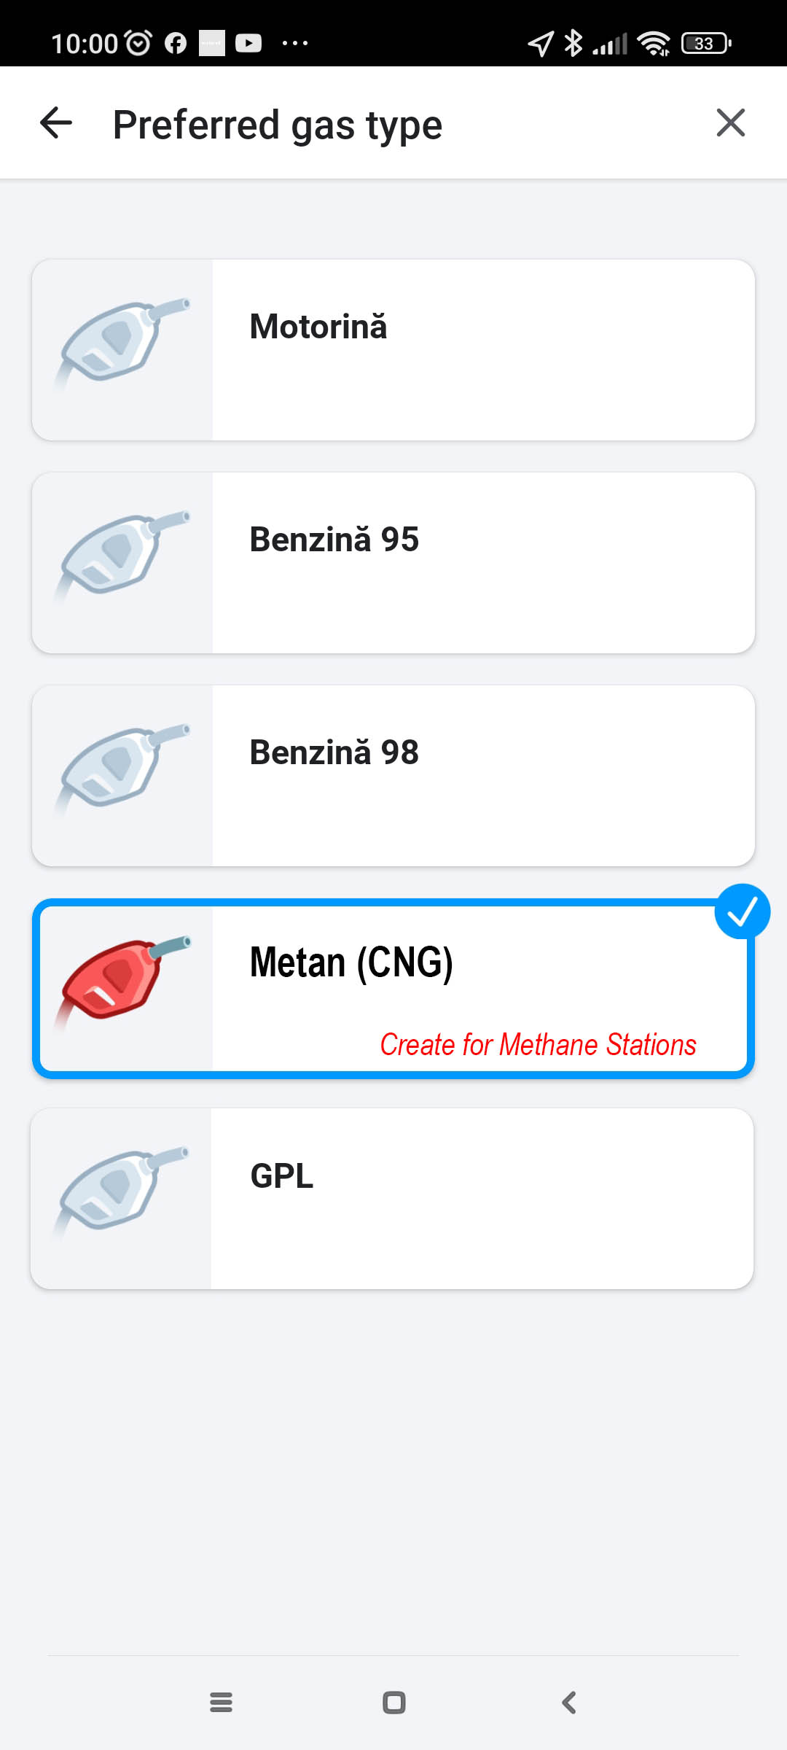This screenshot has width=787, height=1750.
Task: Click the blue checkmark on Metan (CNG)
Action: [742, 911]
